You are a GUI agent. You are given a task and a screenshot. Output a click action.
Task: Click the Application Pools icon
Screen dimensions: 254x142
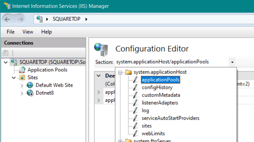(x=22, y=70)
